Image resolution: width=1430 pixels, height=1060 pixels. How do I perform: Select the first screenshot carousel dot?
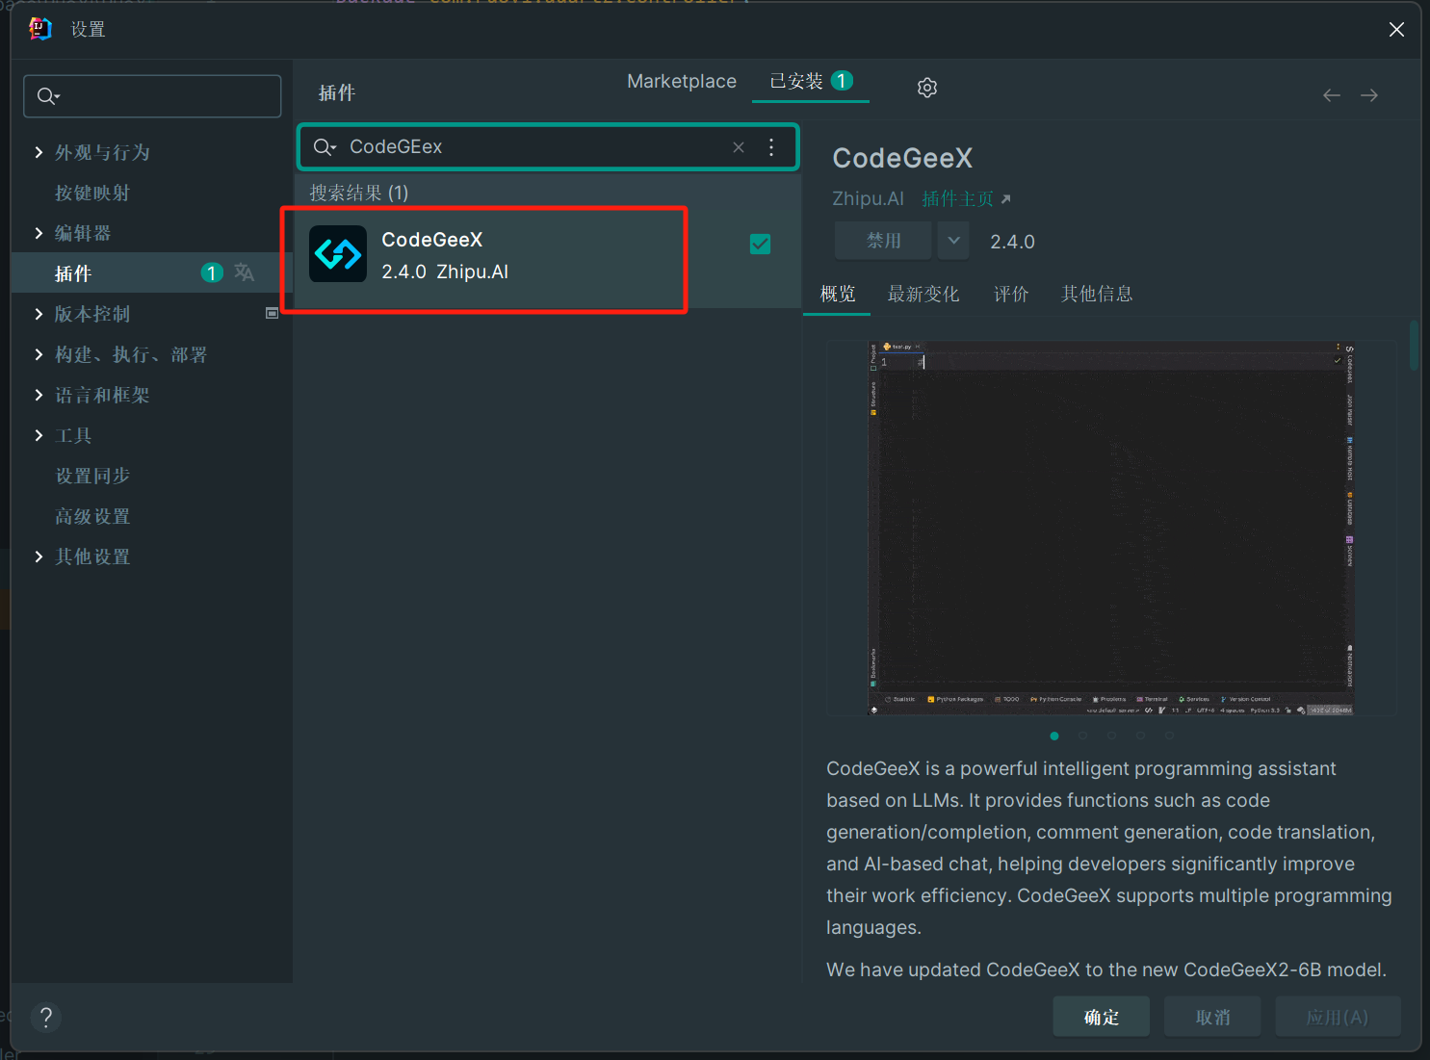pos(1054,736)
